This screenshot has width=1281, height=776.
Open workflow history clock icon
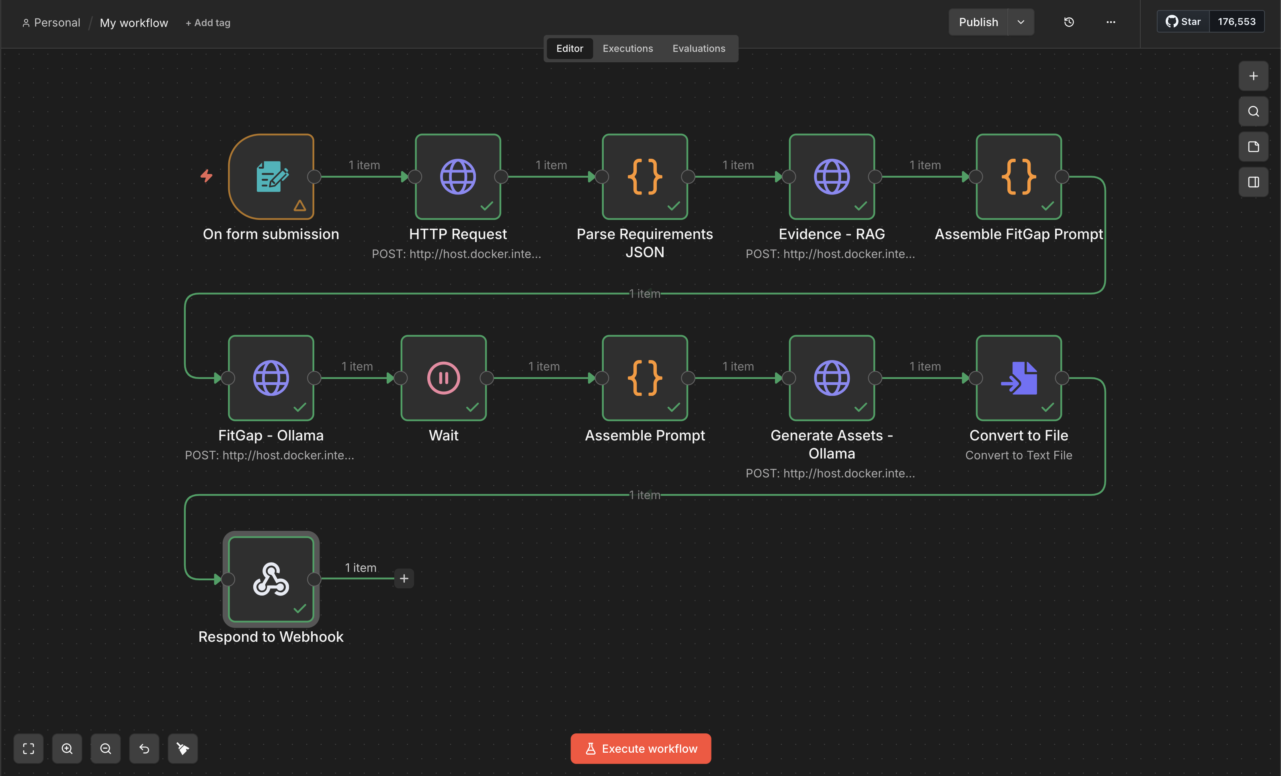click(1069, 22)
